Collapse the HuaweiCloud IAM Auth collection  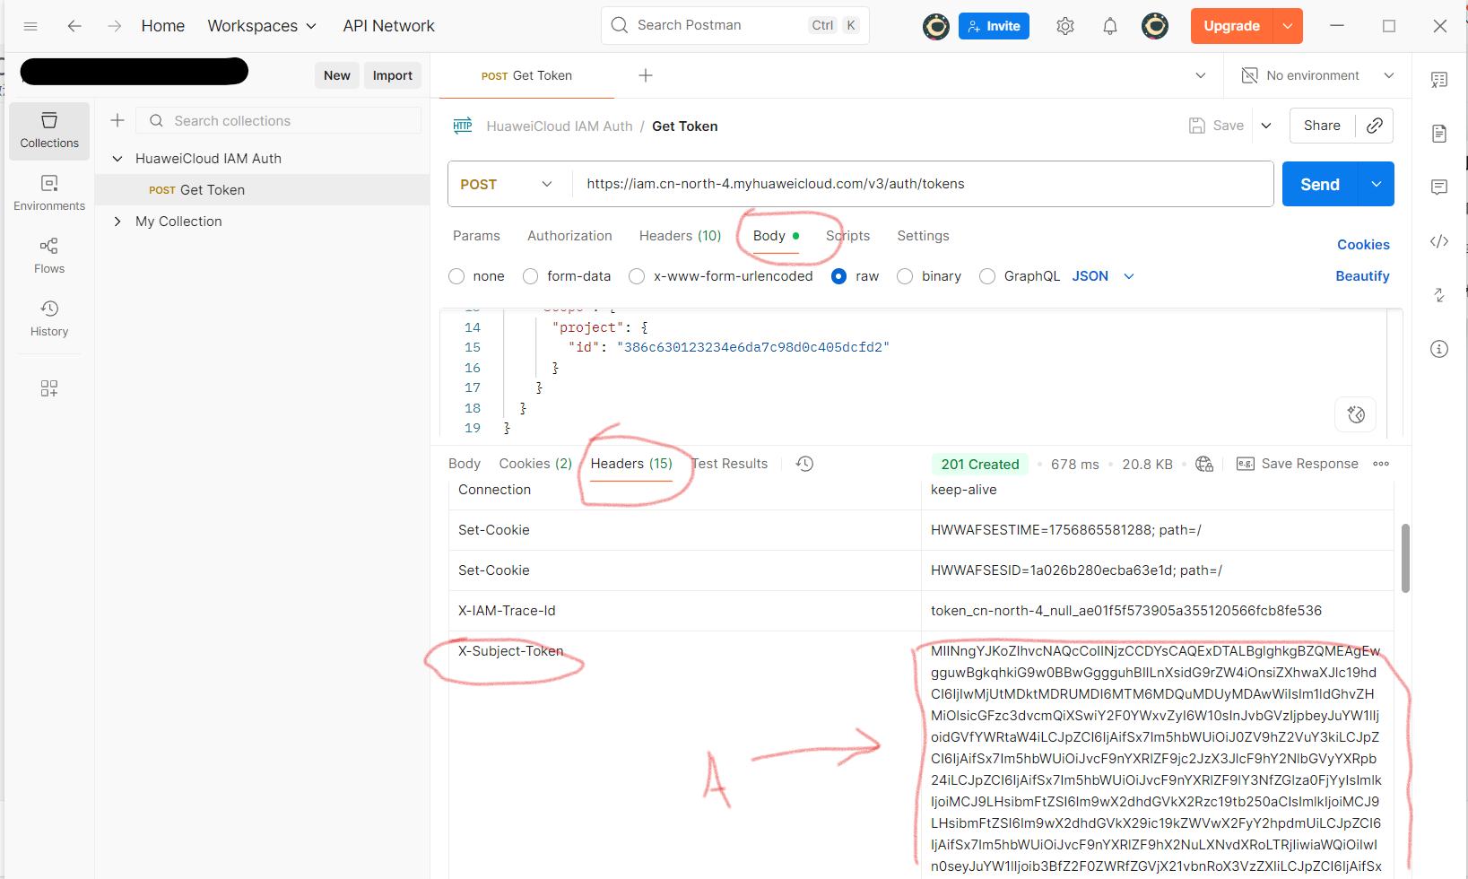pos(117,159)
